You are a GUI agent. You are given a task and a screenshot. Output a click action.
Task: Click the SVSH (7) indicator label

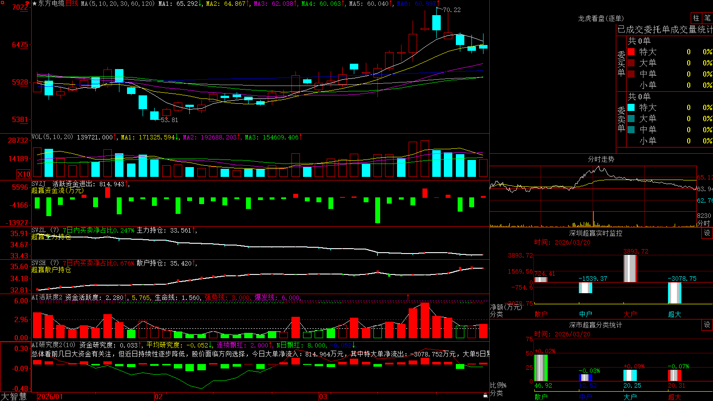coord(45,263)
